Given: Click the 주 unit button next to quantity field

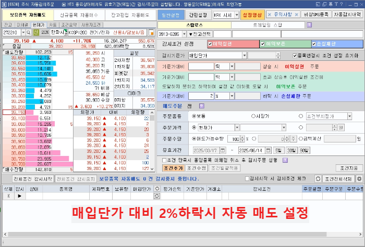Looking at the screenshot, I should [x=293, y=139].
